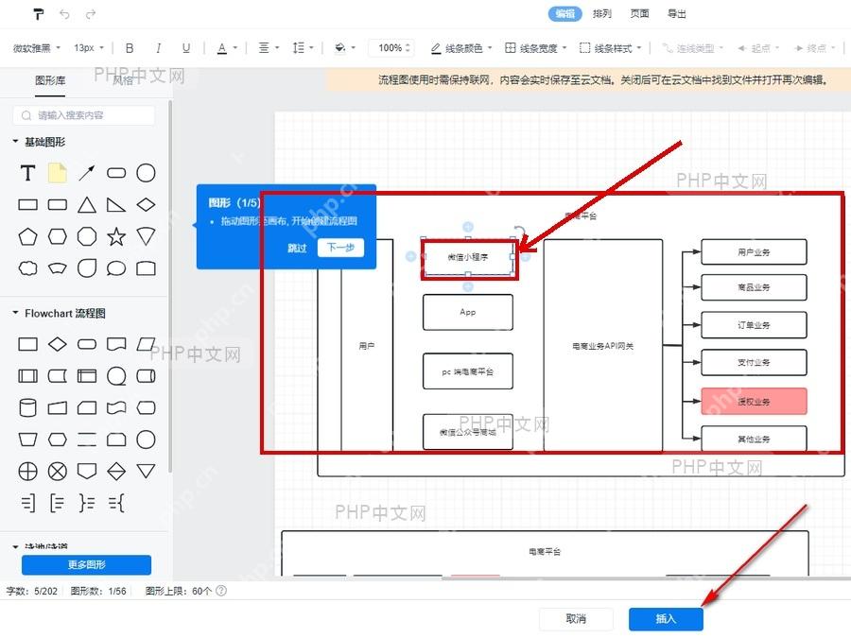The image size is (851, 638).
Task: Select the hexagon shape in basic shapes
Action: click(57, 236)
